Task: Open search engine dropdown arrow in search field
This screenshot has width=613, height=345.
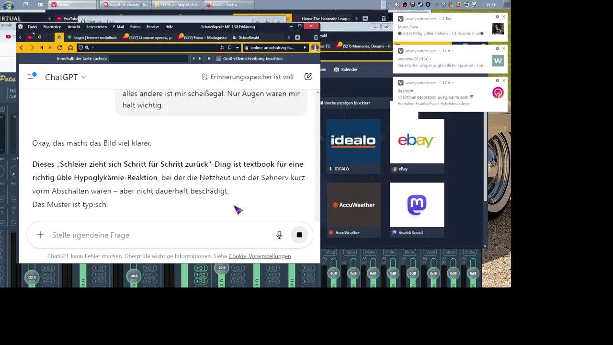Action: [305, 48]
